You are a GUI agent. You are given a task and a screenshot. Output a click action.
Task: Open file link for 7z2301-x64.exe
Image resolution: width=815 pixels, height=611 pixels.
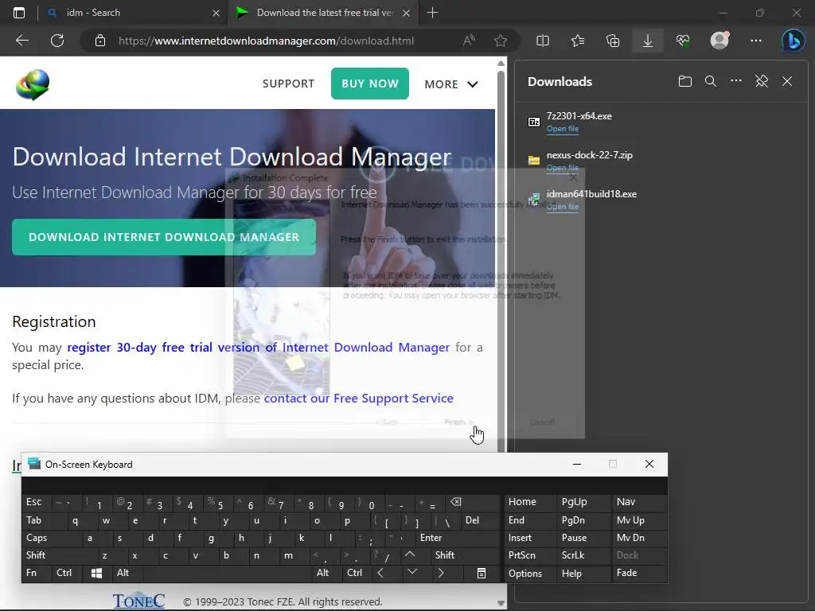563,129
